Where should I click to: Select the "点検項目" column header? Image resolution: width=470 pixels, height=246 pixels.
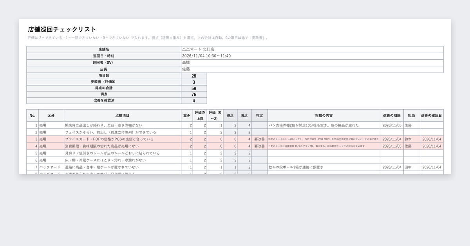pos(122,116)
